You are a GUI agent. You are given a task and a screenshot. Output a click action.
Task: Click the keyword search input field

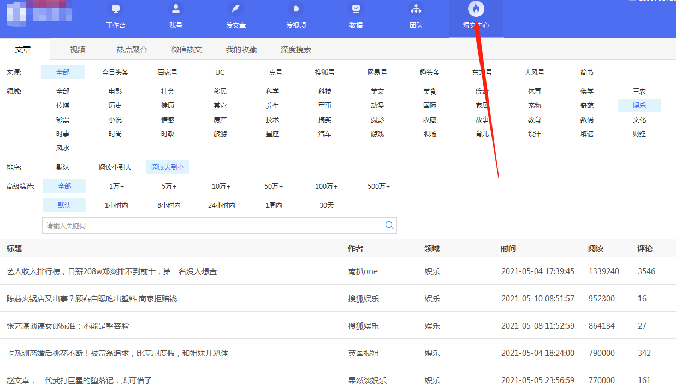213,226
